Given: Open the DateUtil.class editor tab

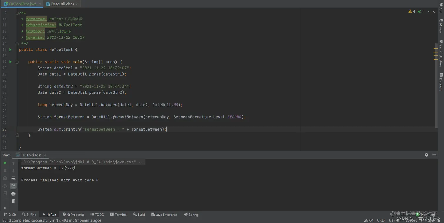Looking at the screenshot, I should coord(63,4).
